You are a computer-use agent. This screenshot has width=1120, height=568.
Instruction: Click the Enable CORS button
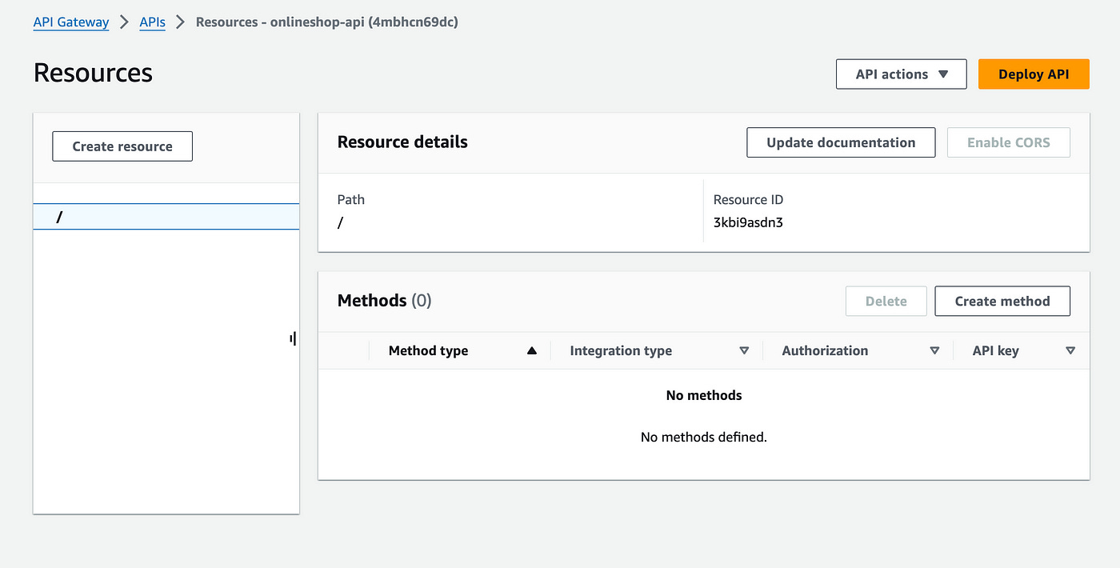tap(1008, 142)
